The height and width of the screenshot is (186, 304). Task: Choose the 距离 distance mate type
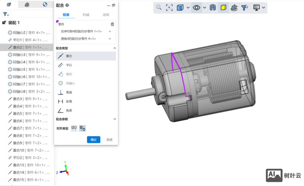click(69, 102)
